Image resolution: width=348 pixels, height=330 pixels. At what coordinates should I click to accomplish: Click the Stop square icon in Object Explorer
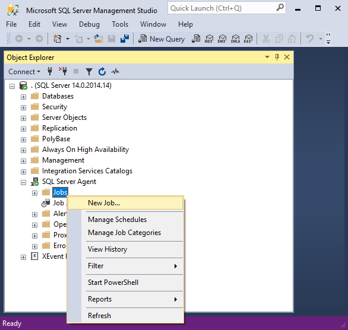(x=76, y=71)
